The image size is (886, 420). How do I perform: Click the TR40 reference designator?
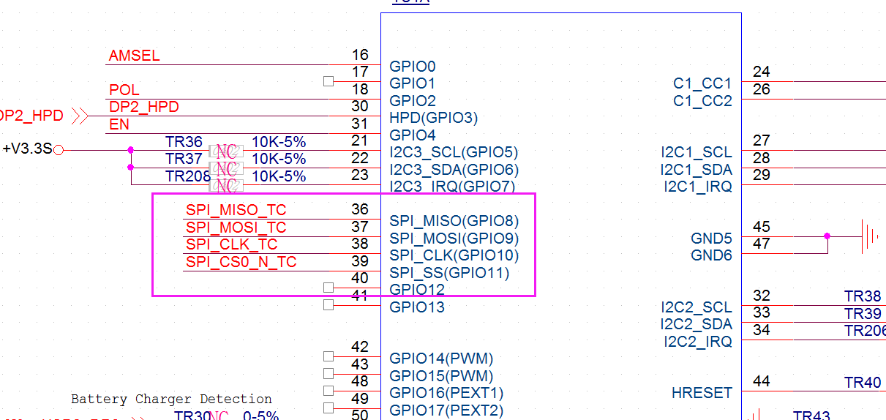pos(863,383)
